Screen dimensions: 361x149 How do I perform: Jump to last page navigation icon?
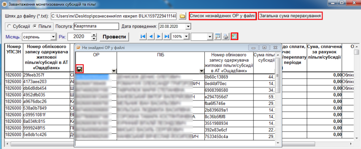[x=167, y=36]
